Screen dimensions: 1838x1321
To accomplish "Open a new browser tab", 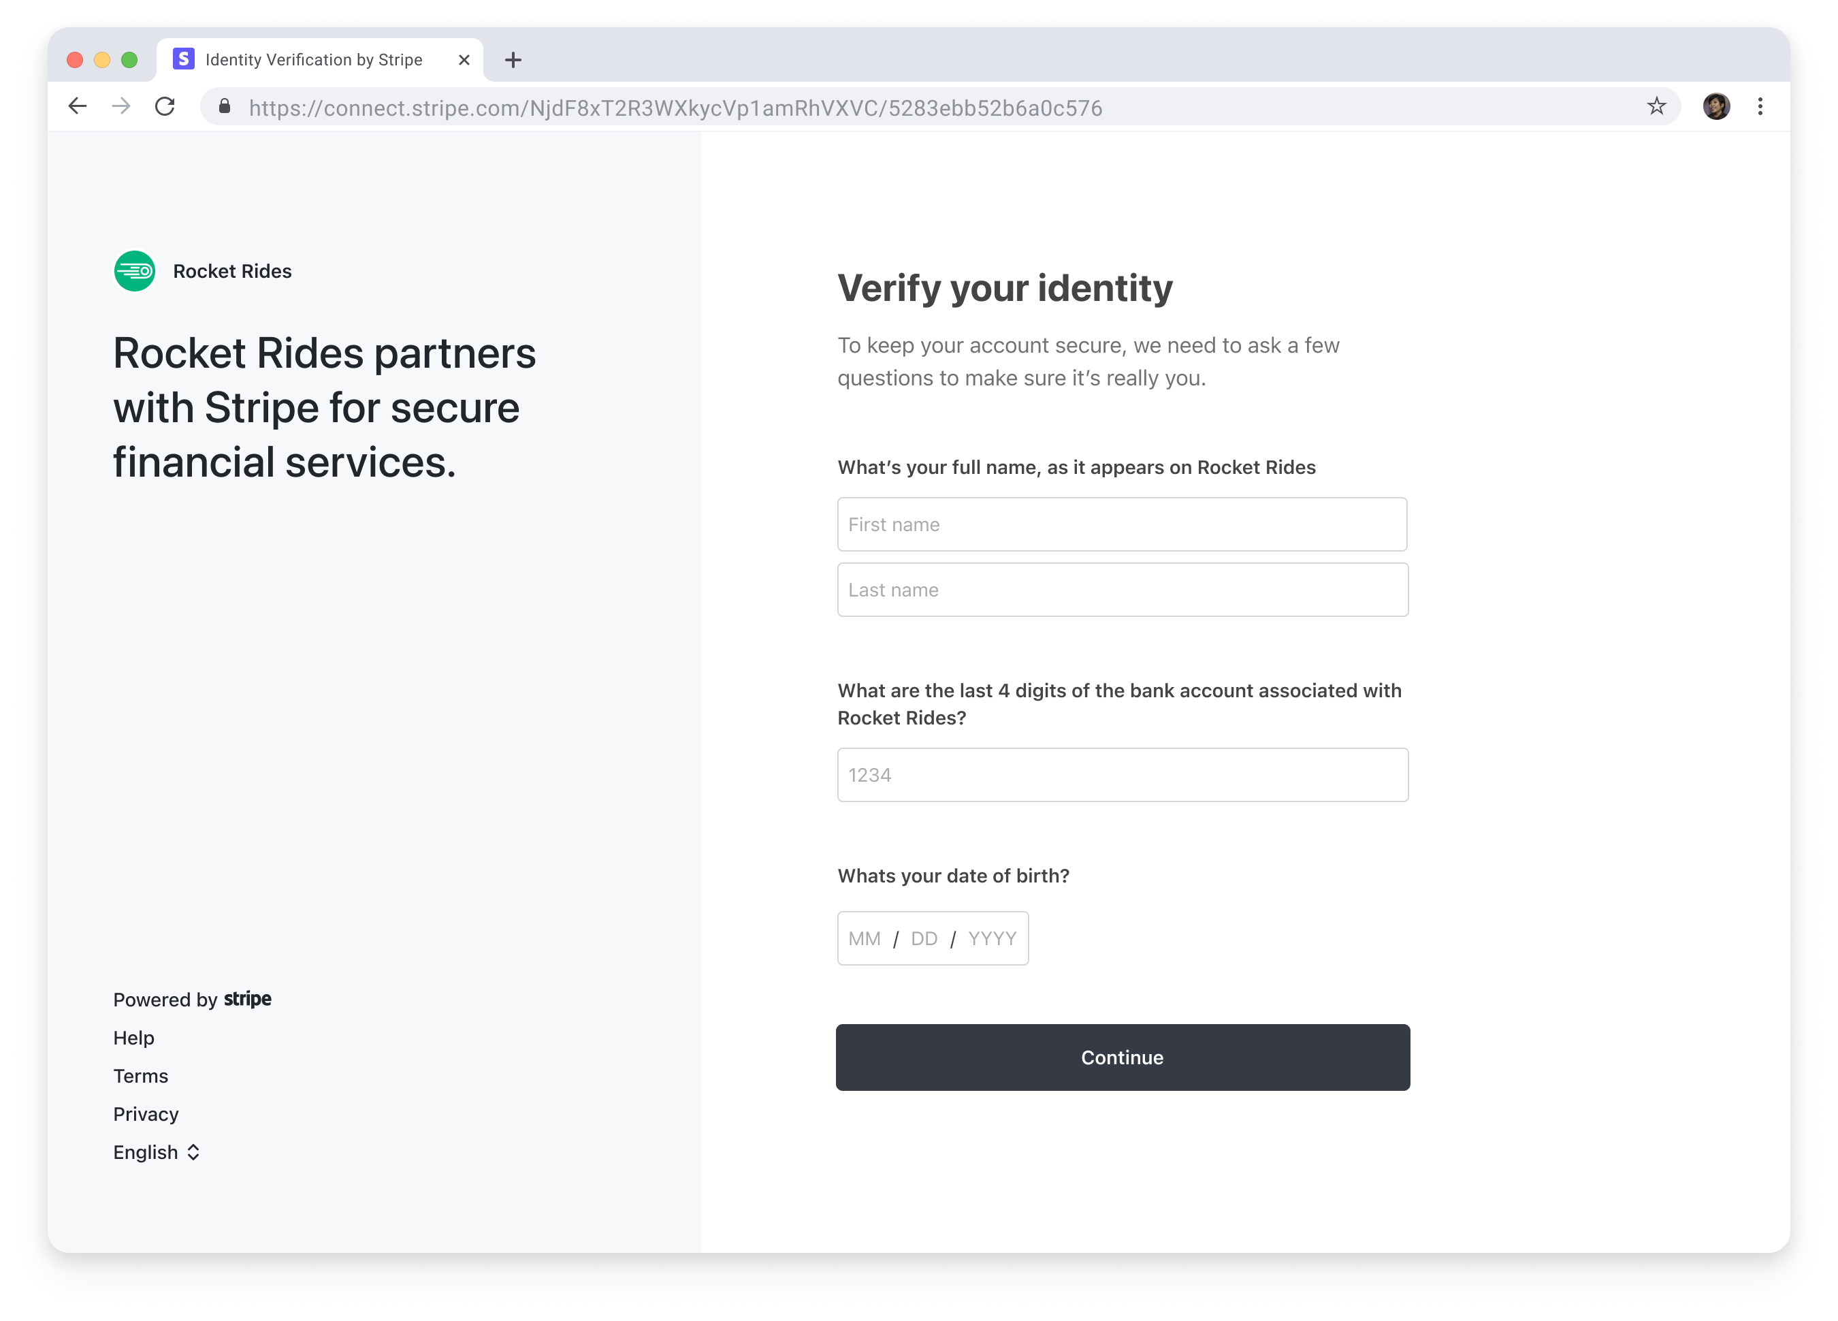I will click(513, 59).
